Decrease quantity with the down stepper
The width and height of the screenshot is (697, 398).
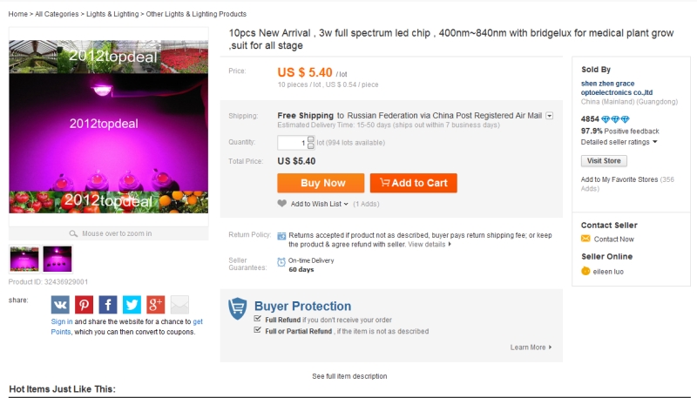tap(311, 145)
